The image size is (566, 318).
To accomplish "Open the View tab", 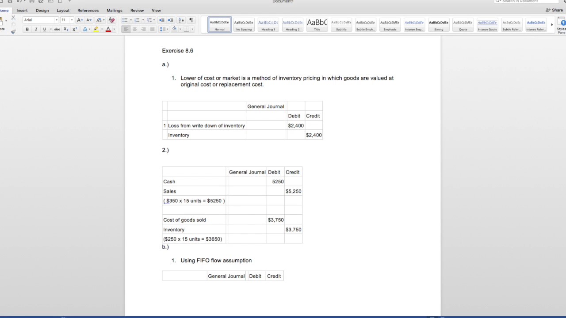I will tap(156, 10).
